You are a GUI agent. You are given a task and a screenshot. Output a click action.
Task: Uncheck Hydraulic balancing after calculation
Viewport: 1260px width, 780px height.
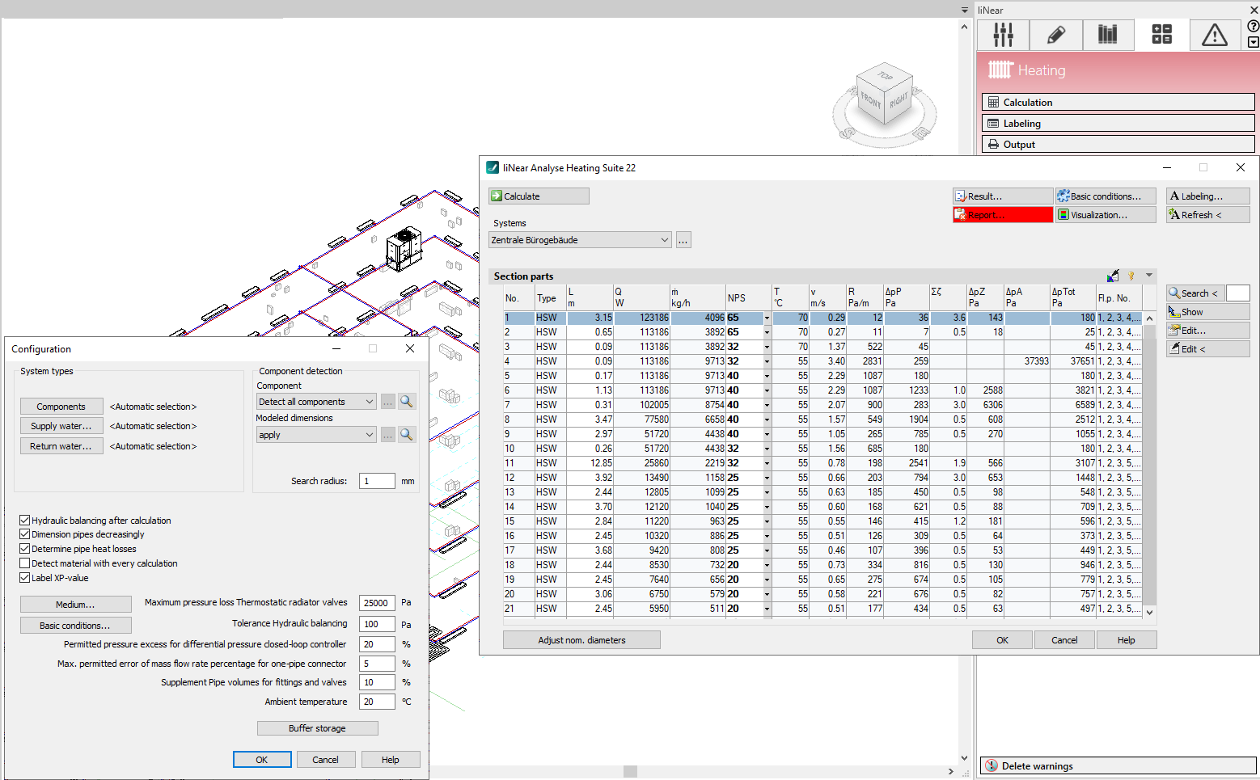(25, 521)
